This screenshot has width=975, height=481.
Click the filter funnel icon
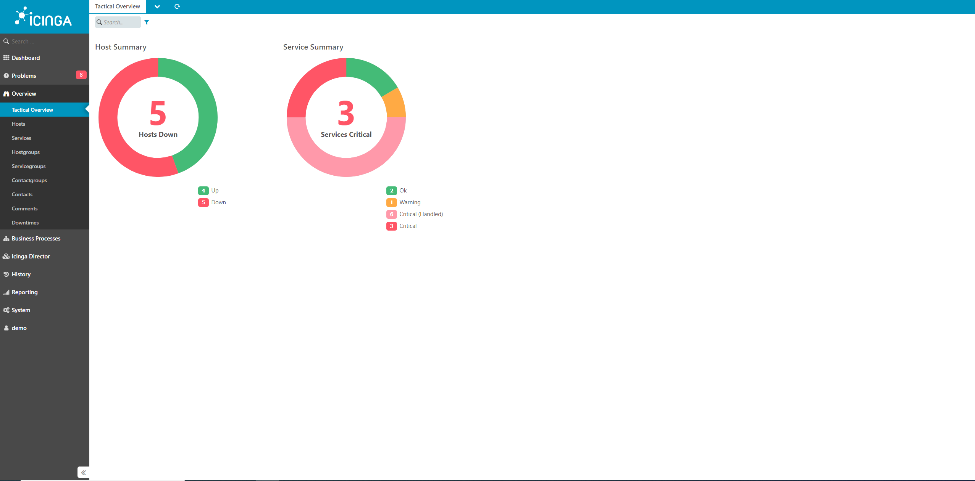coord(147,22)
